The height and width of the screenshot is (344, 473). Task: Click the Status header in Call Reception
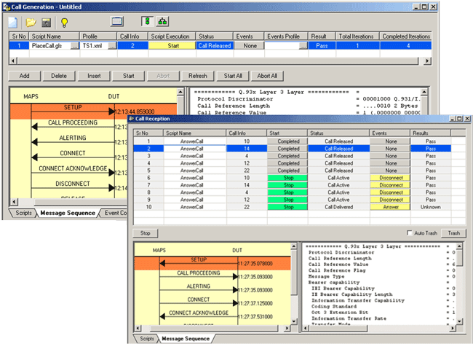[338, 133]
